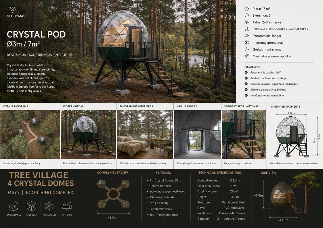This screenshot has height=228, width=323.
Task: Click the CRYSTAL POD title
Action: (x=36, y=34)
